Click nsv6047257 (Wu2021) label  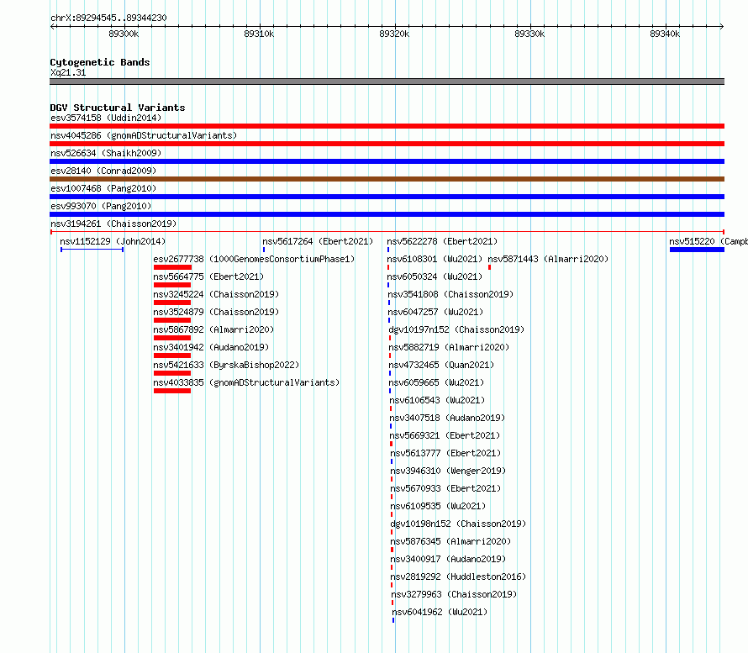[x=435, y=312]
